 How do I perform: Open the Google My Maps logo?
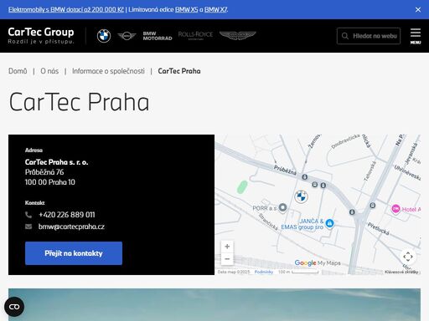click(x=318, y=262)
